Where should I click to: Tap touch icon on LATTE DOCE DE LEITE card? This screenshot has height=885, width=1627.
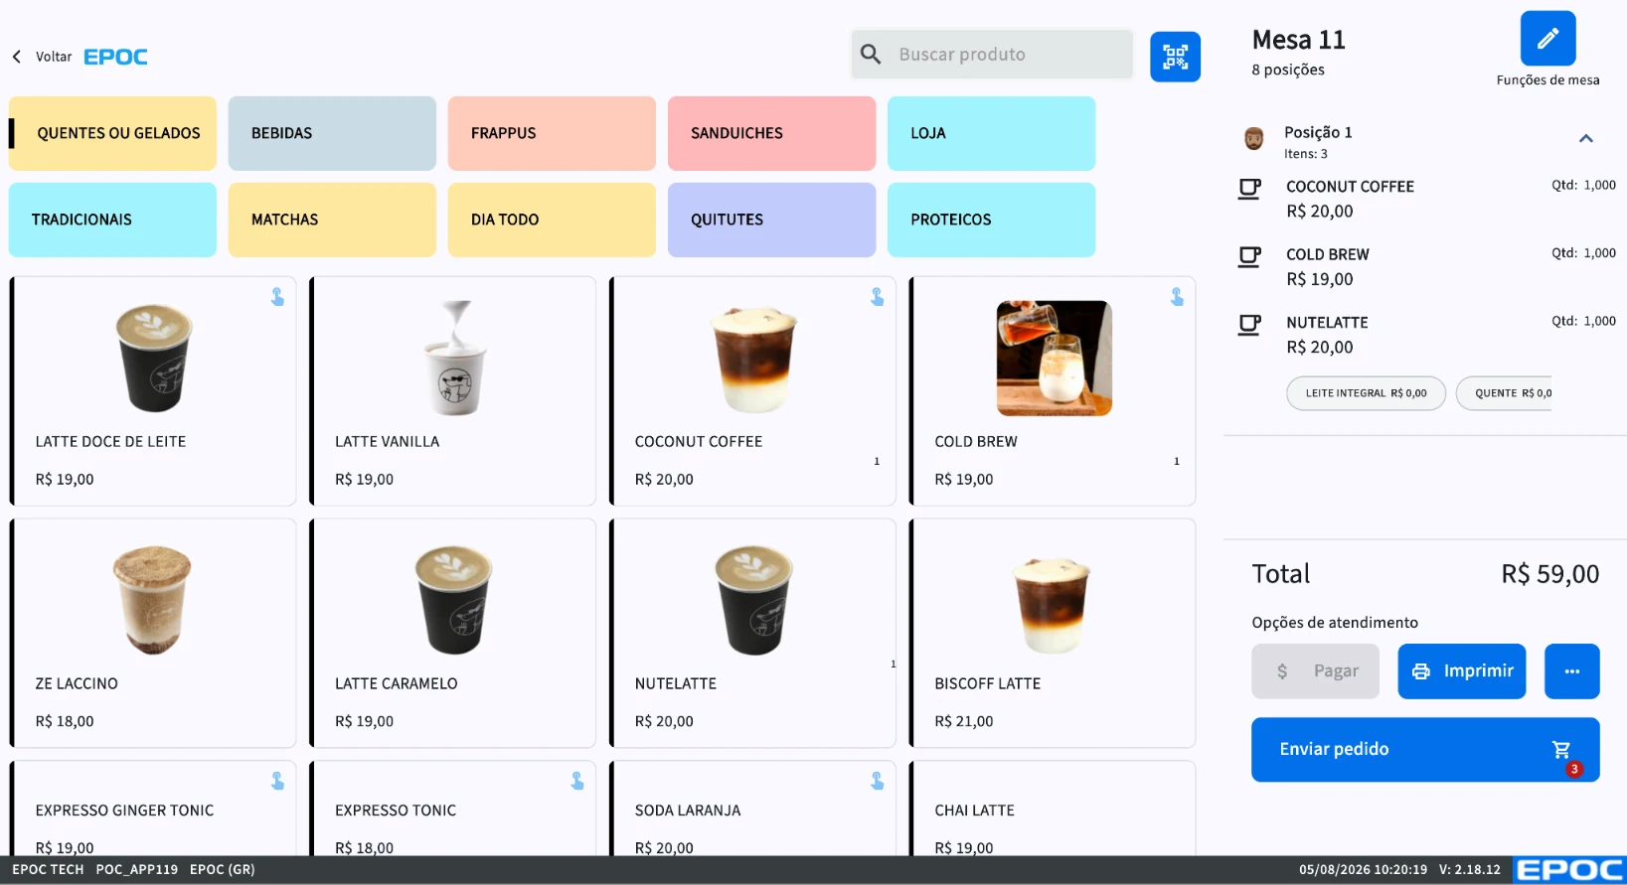coord(277,297)
